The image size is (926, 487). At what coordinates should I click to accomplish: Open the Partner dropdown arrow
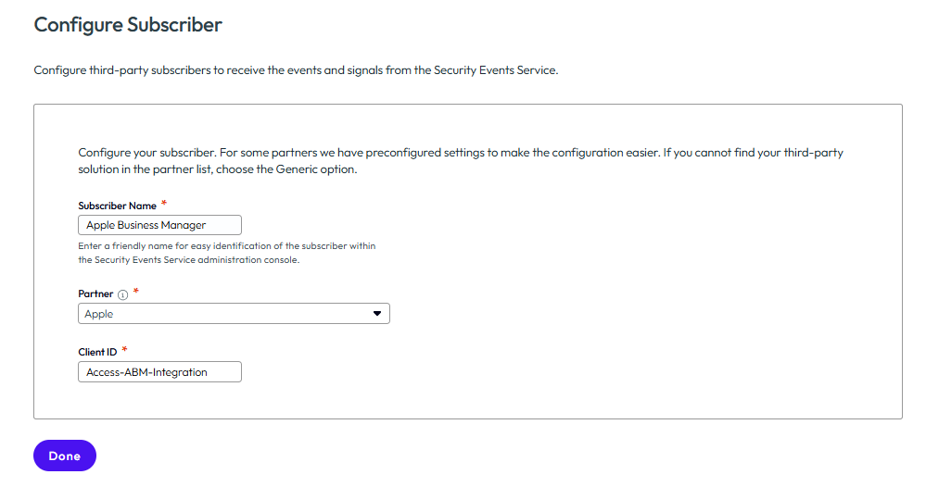pos(376,314)
